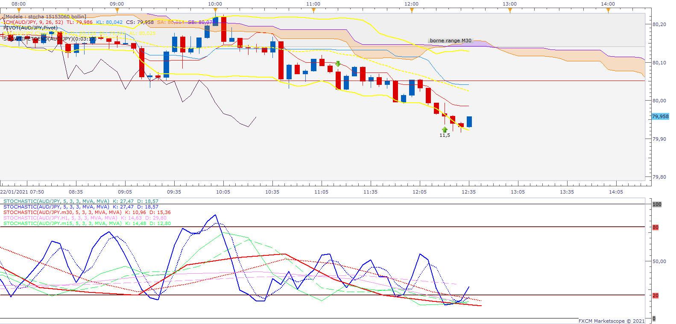Click the orange session marker at 11:00
Screen dimensions: 676x324
(x=313, y=10)
